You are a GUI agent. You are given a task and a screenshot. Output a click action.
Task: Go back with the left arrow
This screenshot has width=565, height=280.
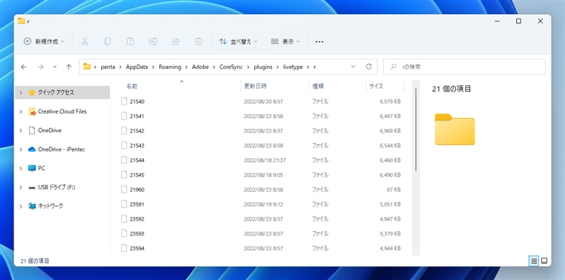pyautogui.click(x=24, y=67)
